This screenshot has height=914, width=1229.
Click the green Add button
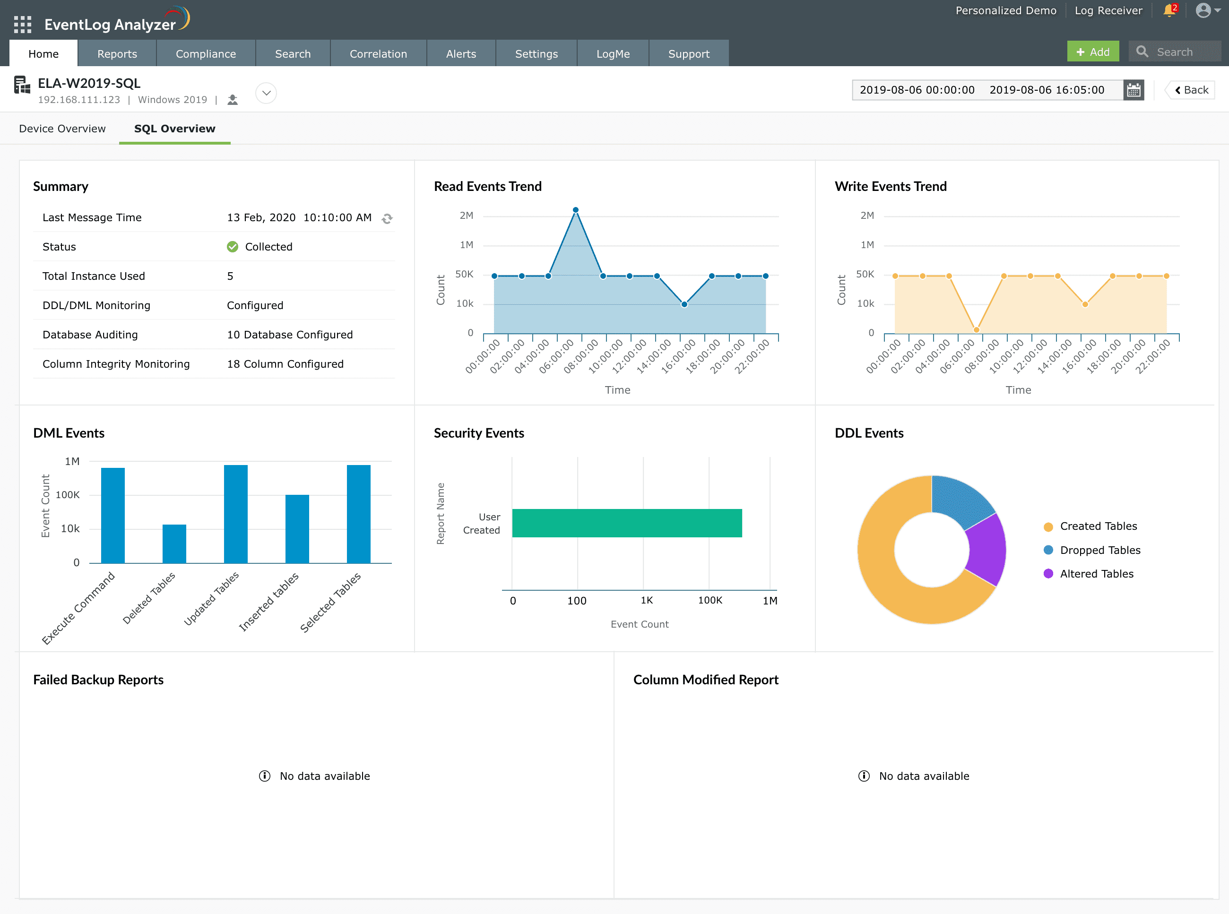pos(1093,52)
